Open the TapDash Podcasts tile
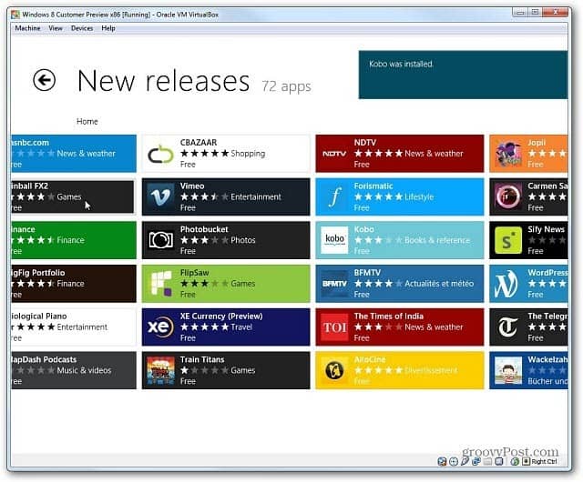Viewport: 583px width, 482px height. tap(74, 371)
